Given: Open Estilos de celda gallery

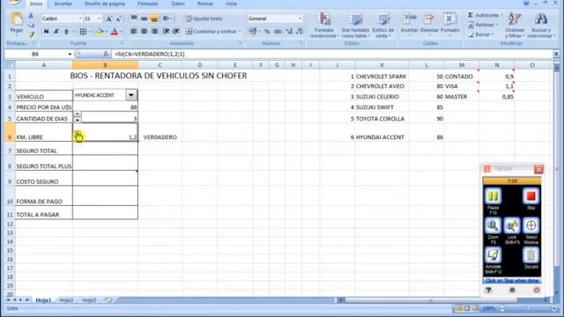Looking at the screenshot, I should tap(383, 26).
